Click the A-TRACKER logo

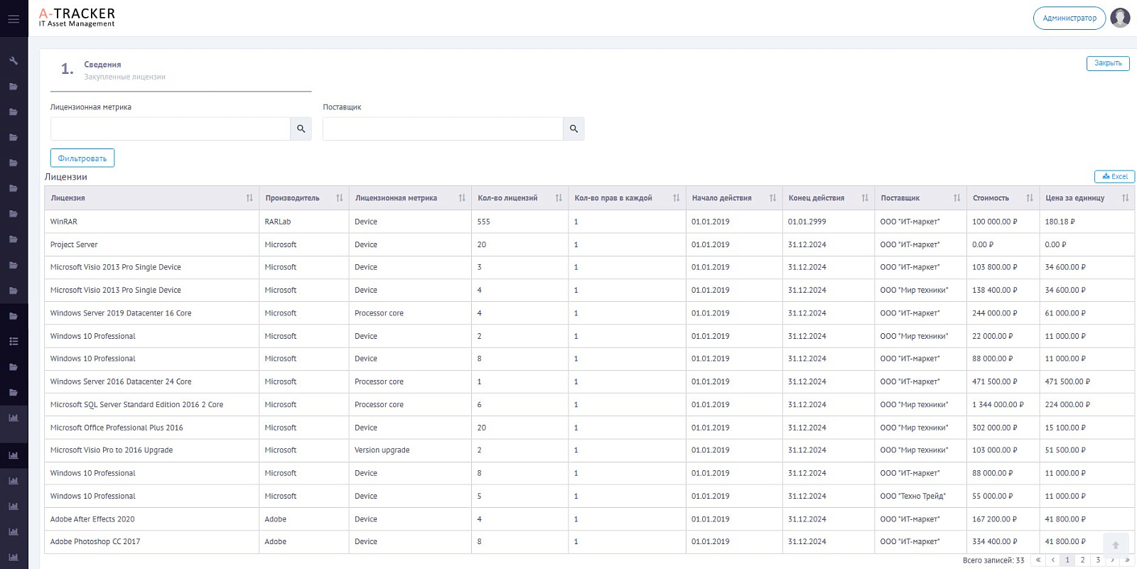click(x=77, y=18)
